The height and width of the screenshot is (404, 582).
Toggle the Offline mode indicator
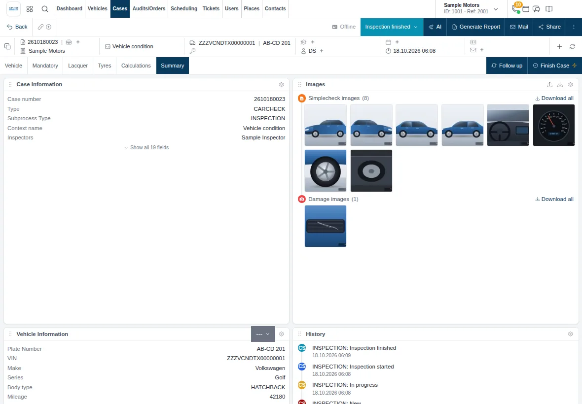click(x=344, y=27)
